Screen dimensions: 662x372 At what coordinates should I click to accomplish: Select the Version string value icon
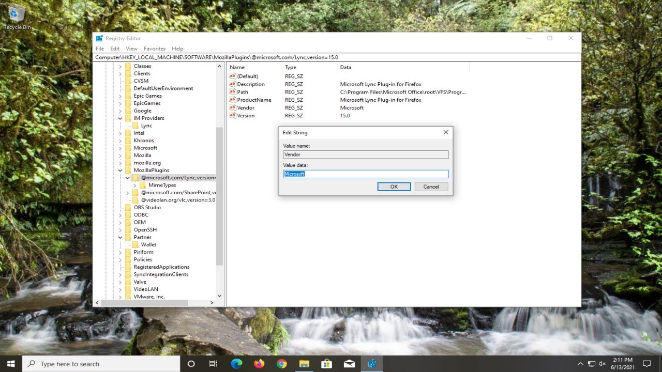click(233, 116)
